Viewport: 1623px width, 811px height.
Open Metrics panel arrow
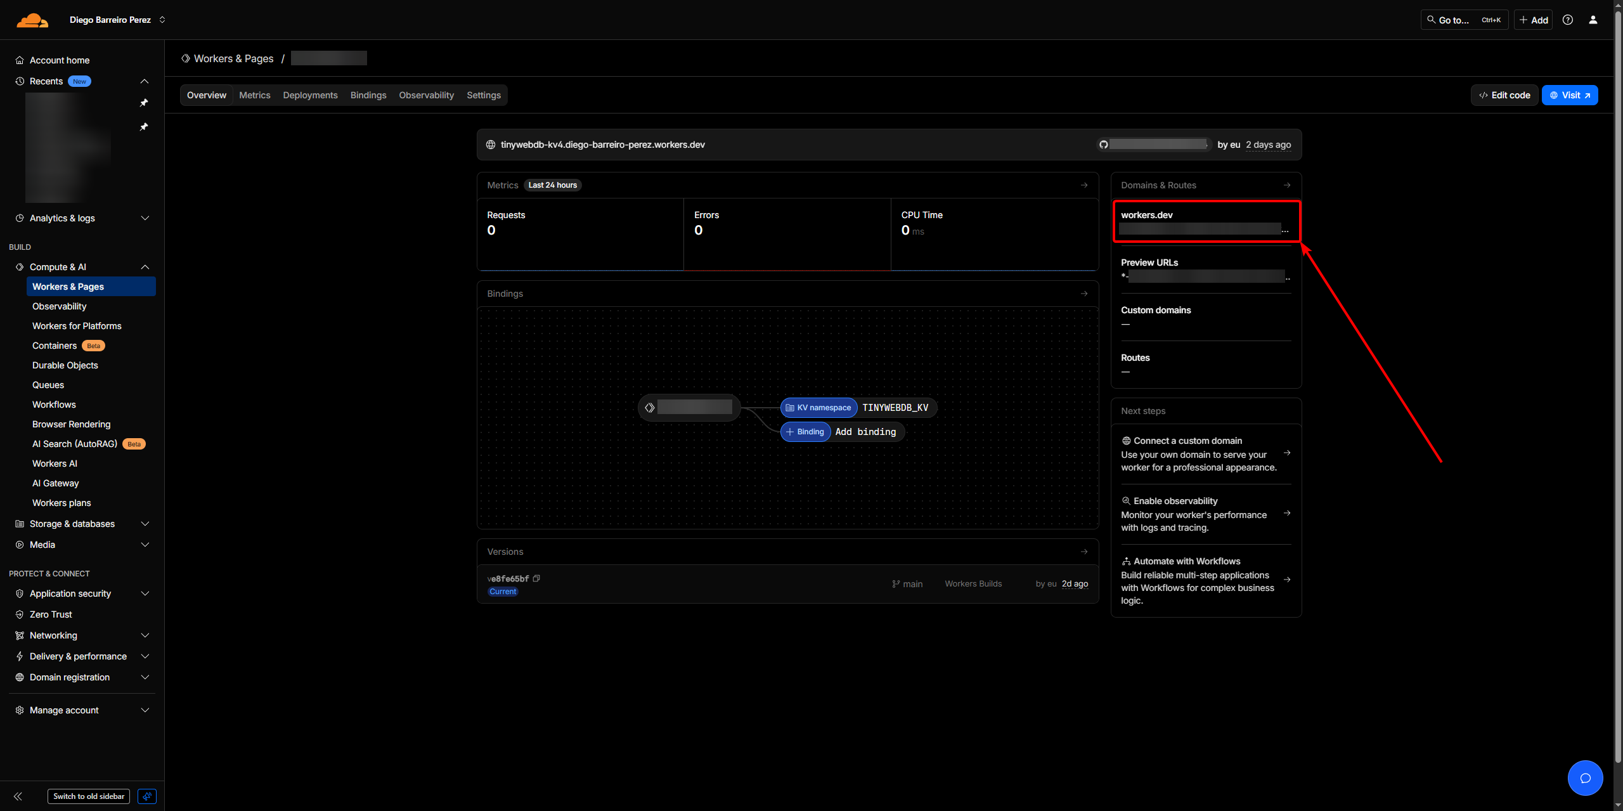1084,185
